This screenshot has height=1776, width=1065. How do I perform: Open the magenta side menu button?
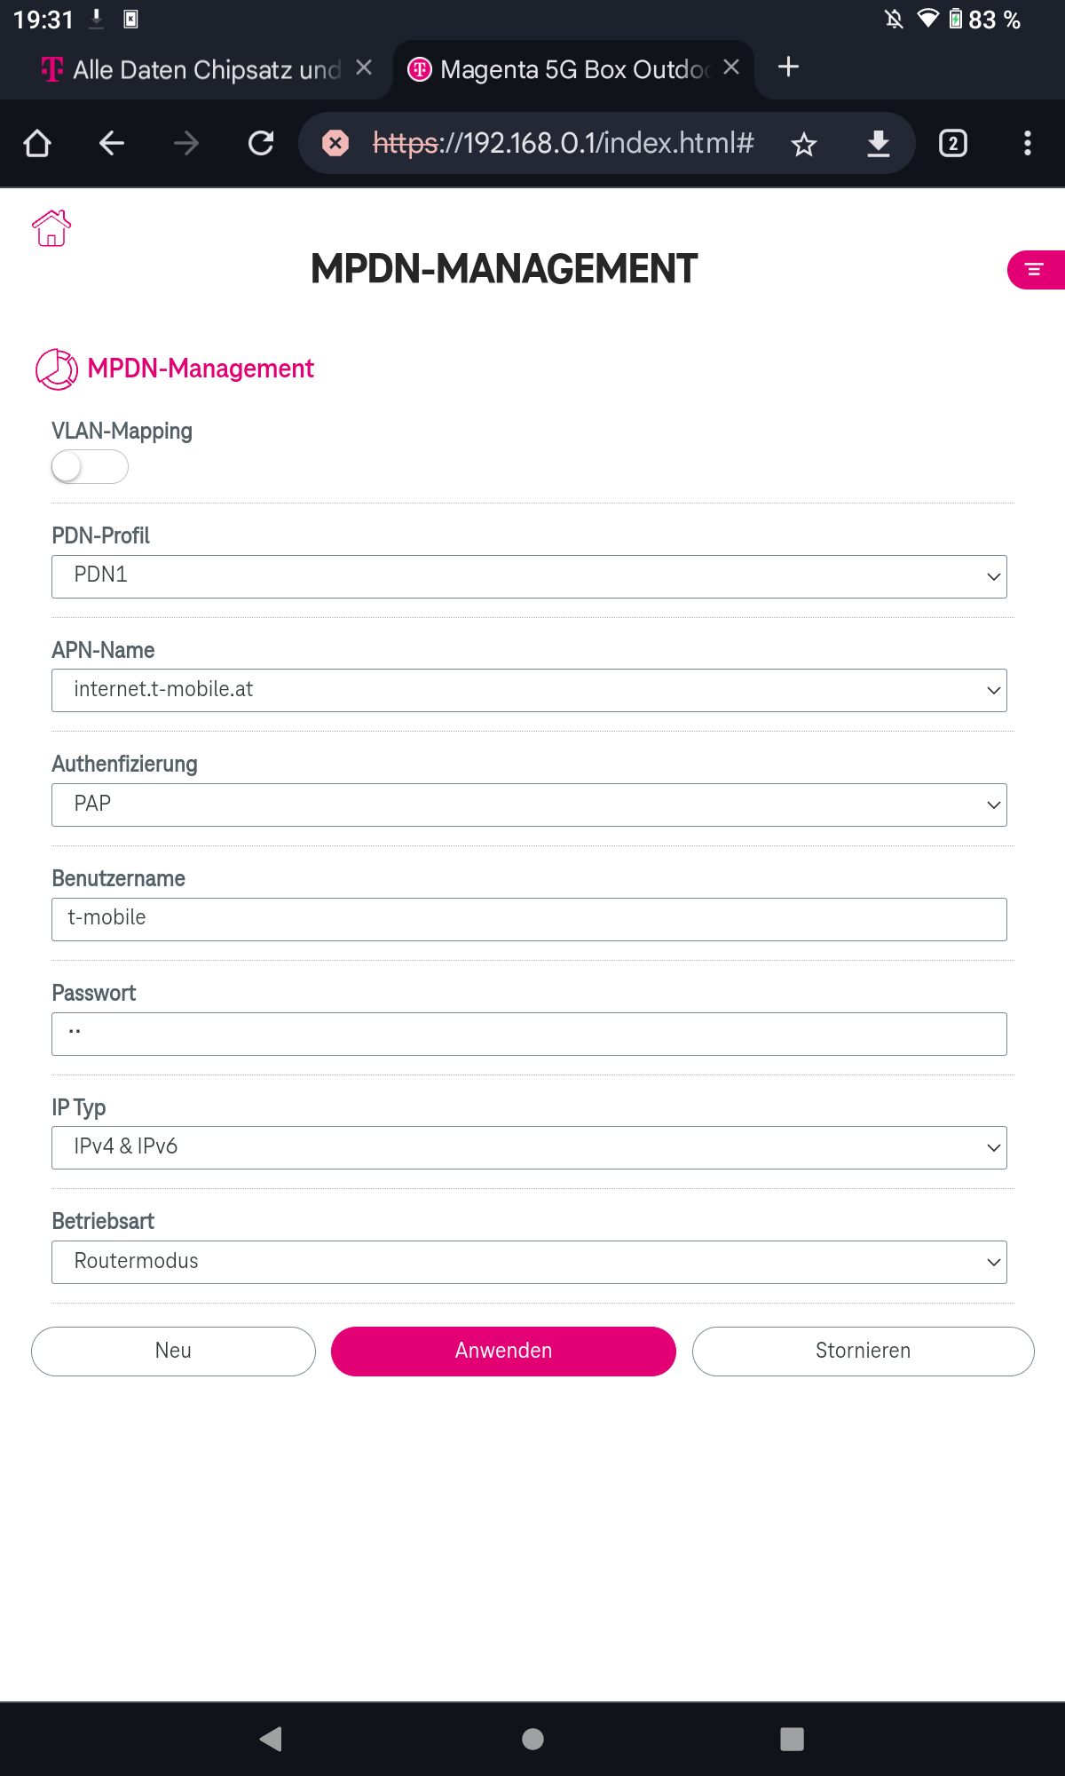(1036, 270)
